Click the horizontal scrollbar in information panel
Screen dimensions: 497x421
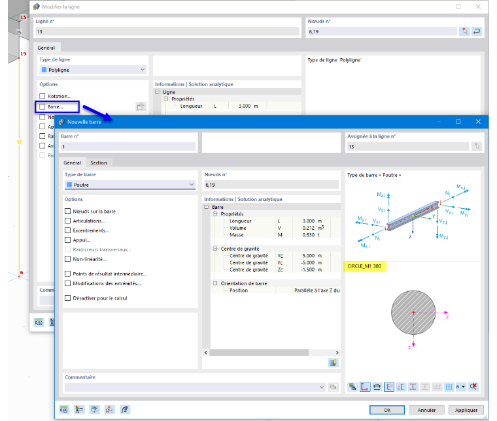click(x=259, y=352)
